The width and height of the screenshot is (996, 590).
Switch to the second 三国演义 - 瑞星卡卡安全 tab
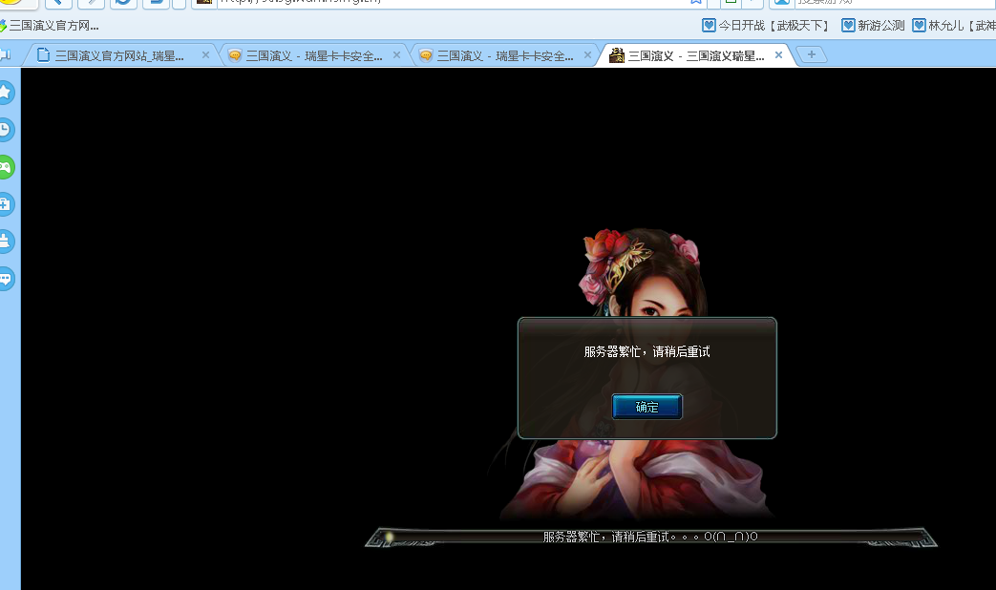point(505,56)
